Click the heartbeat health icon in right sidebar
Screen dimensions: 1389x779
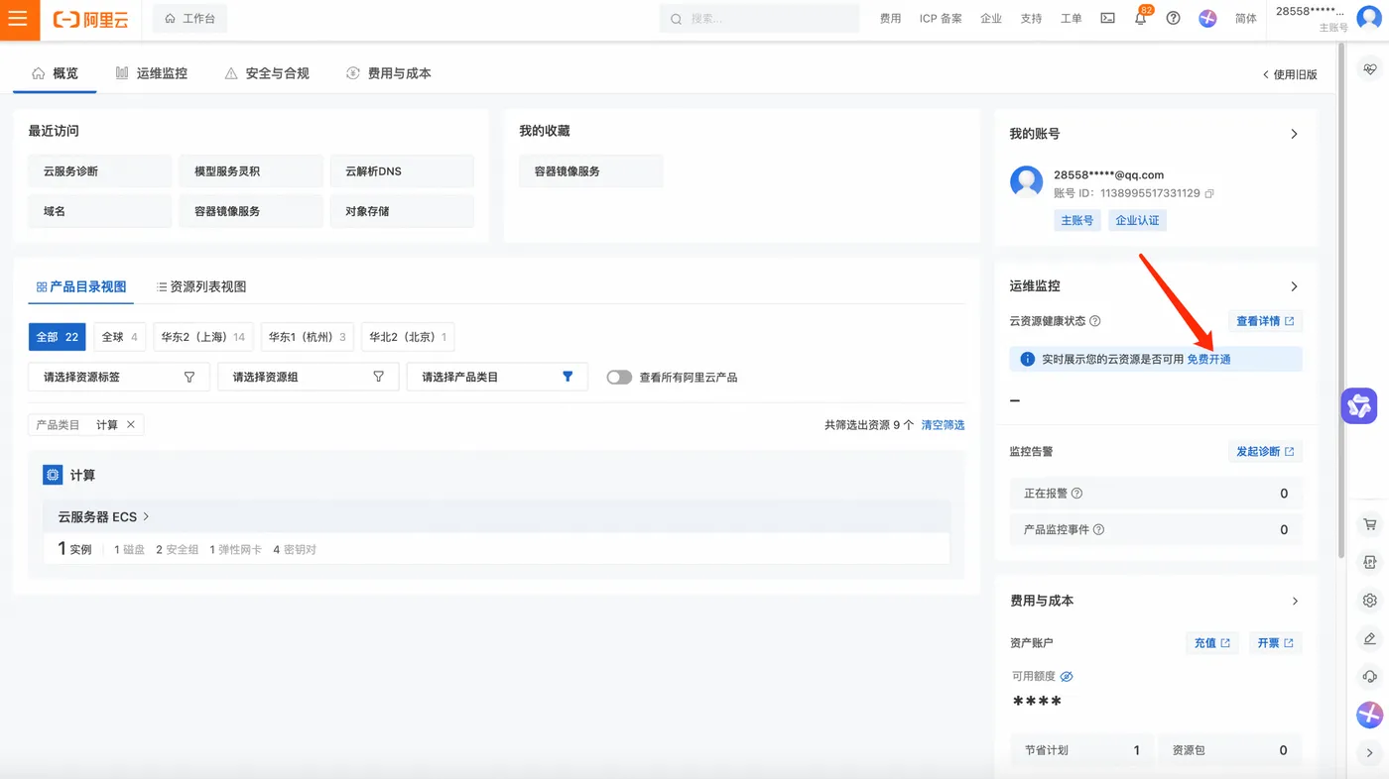[x=1370, y=69]
